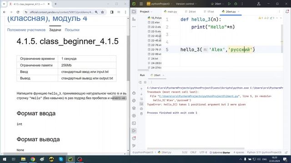
Task: Open UTF-8 encoding selector in status bar
Action: click(203, 152)
